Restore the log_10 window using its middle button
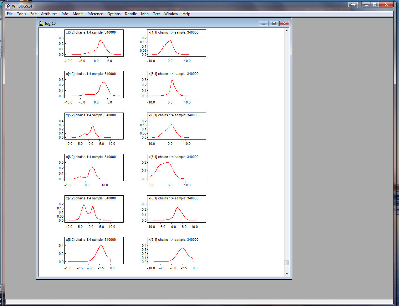Image resolution: width=399 pixels, height=306 pixels. point(274,24)
